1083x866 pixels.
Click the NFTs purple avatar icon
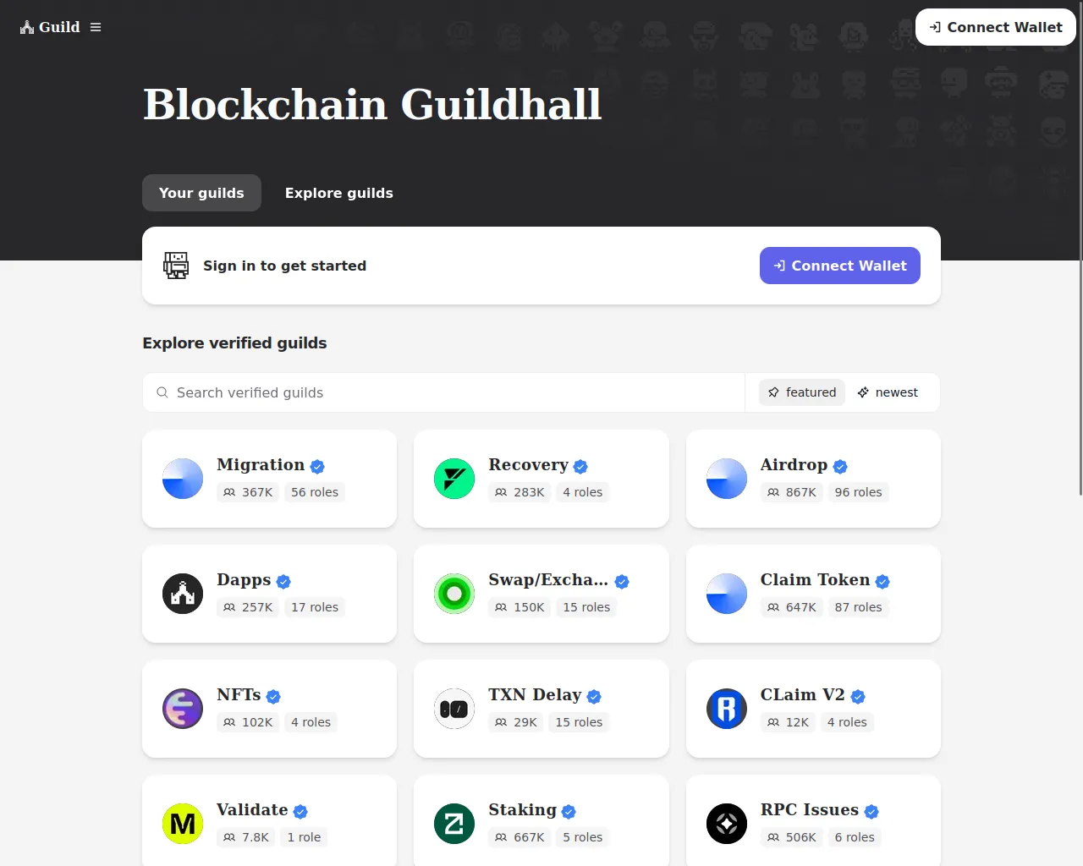click(x=183, y=709)
